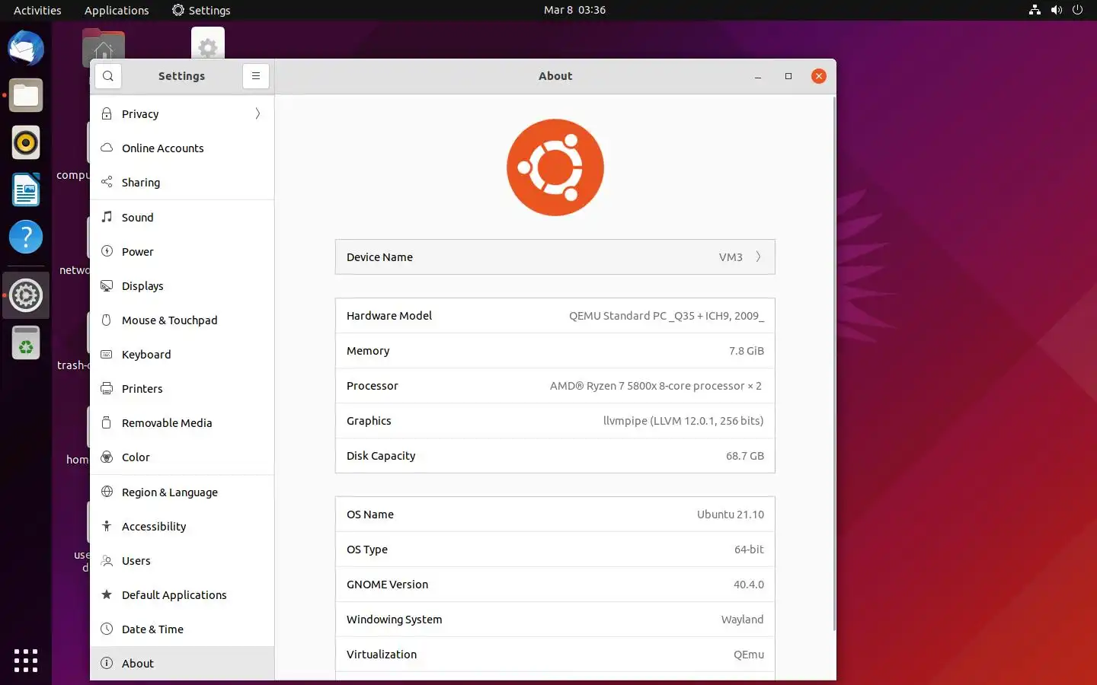Open the Displays settings panel

(x=182, y=285)
